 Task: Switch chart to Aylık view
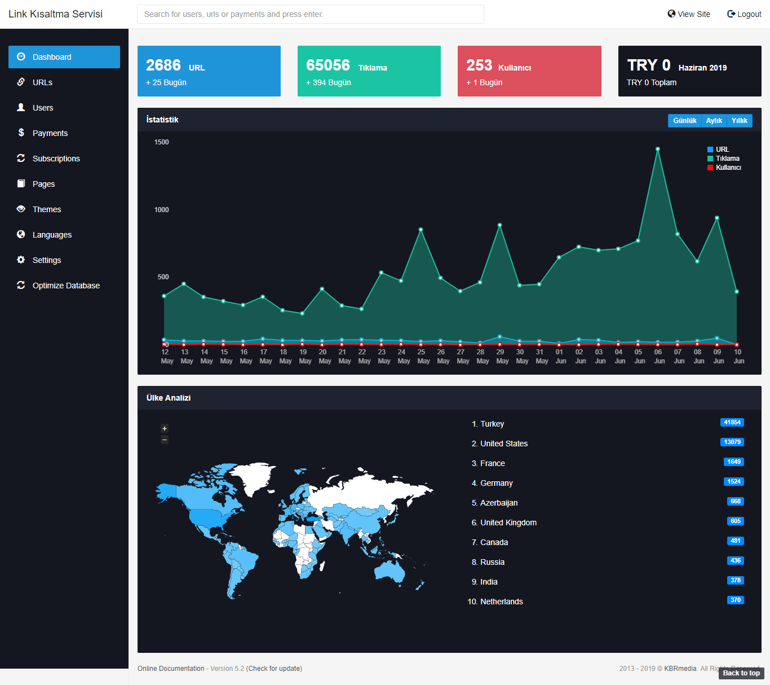tap(714, 121)
